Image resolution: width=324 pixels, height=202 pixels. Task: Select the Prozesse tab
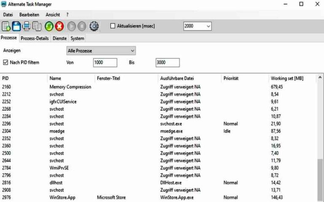point(9,38)
